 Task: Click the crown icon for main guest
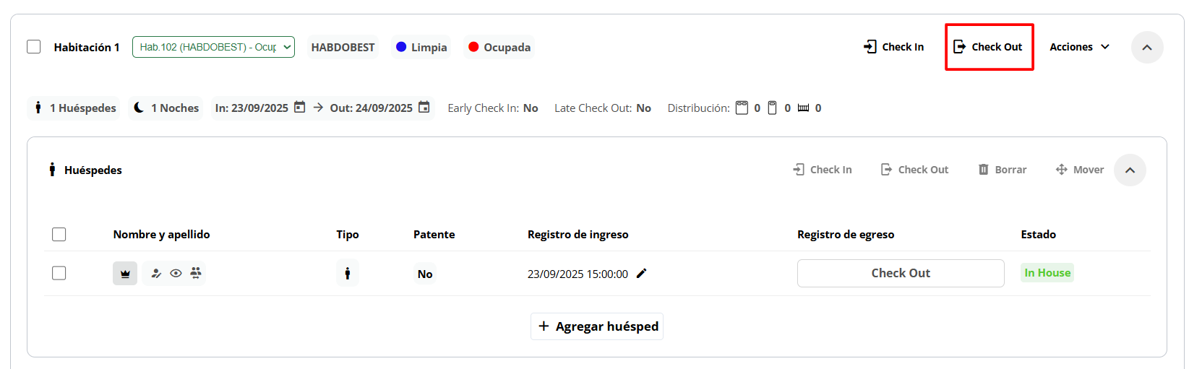pos(125,274)
